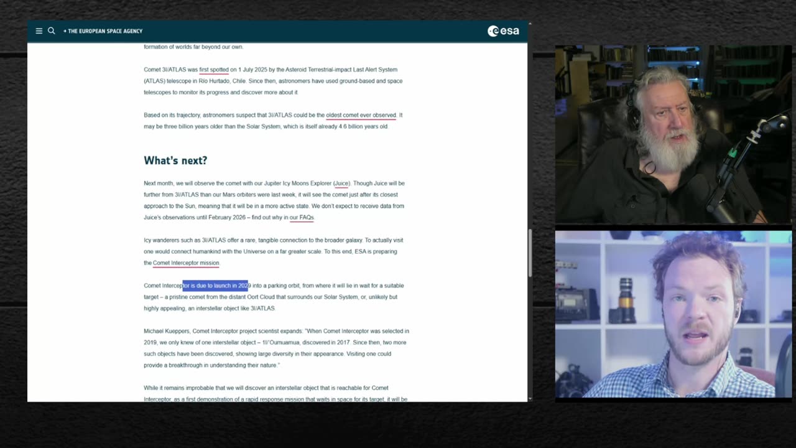Screen dimensions: 796x448
Task: Click the paragraph starting 'Based on its trajectory'
Action: [273, 121]
